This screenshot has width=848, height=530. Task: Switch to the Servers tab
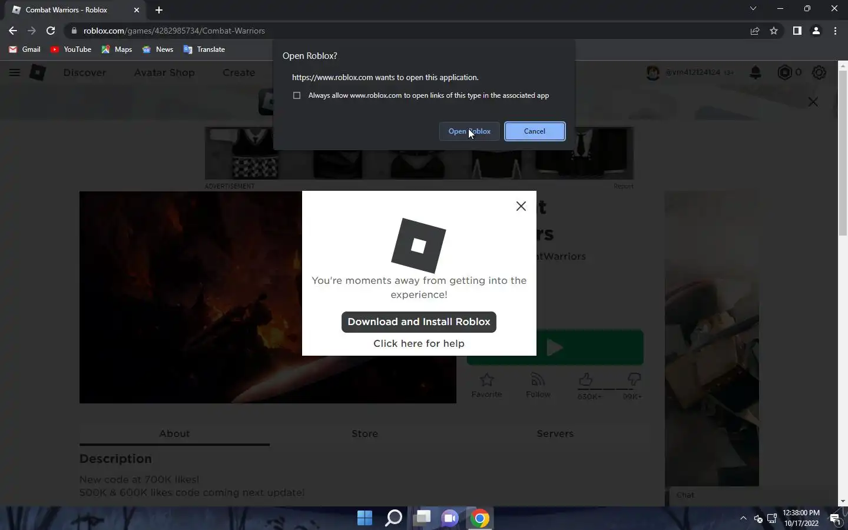(x=555, y=433)
